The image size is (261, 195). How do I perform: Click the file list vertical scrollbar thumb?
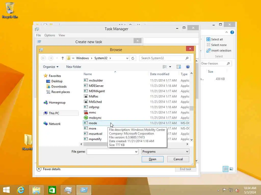click(191, 108)
